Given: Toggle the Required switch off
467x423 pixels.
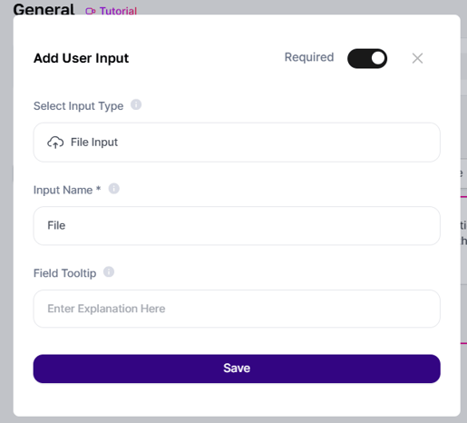Looking at the screenshot, I should 367,58.
